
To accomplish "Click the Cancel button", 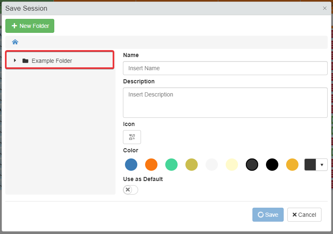I will click(x=304, y=215).
